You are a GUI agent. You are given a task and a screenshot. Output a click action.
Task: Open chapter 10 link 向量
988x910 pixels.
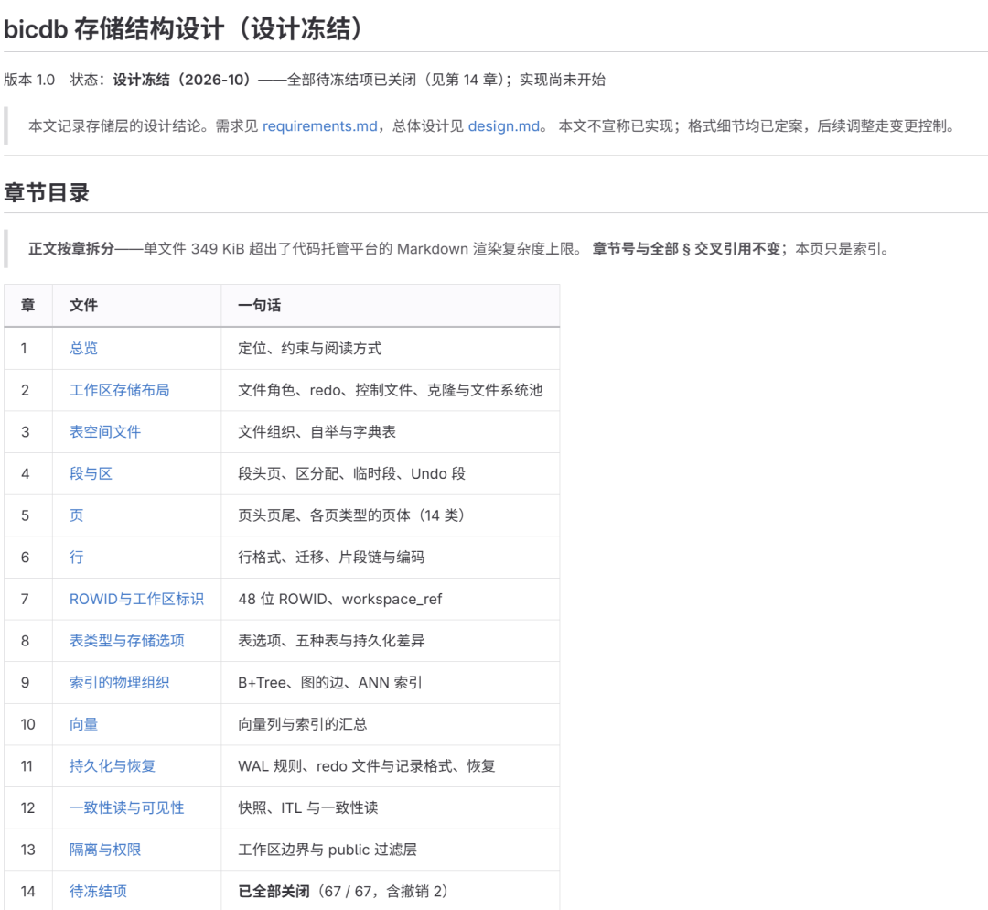click(x=84, y=724)
